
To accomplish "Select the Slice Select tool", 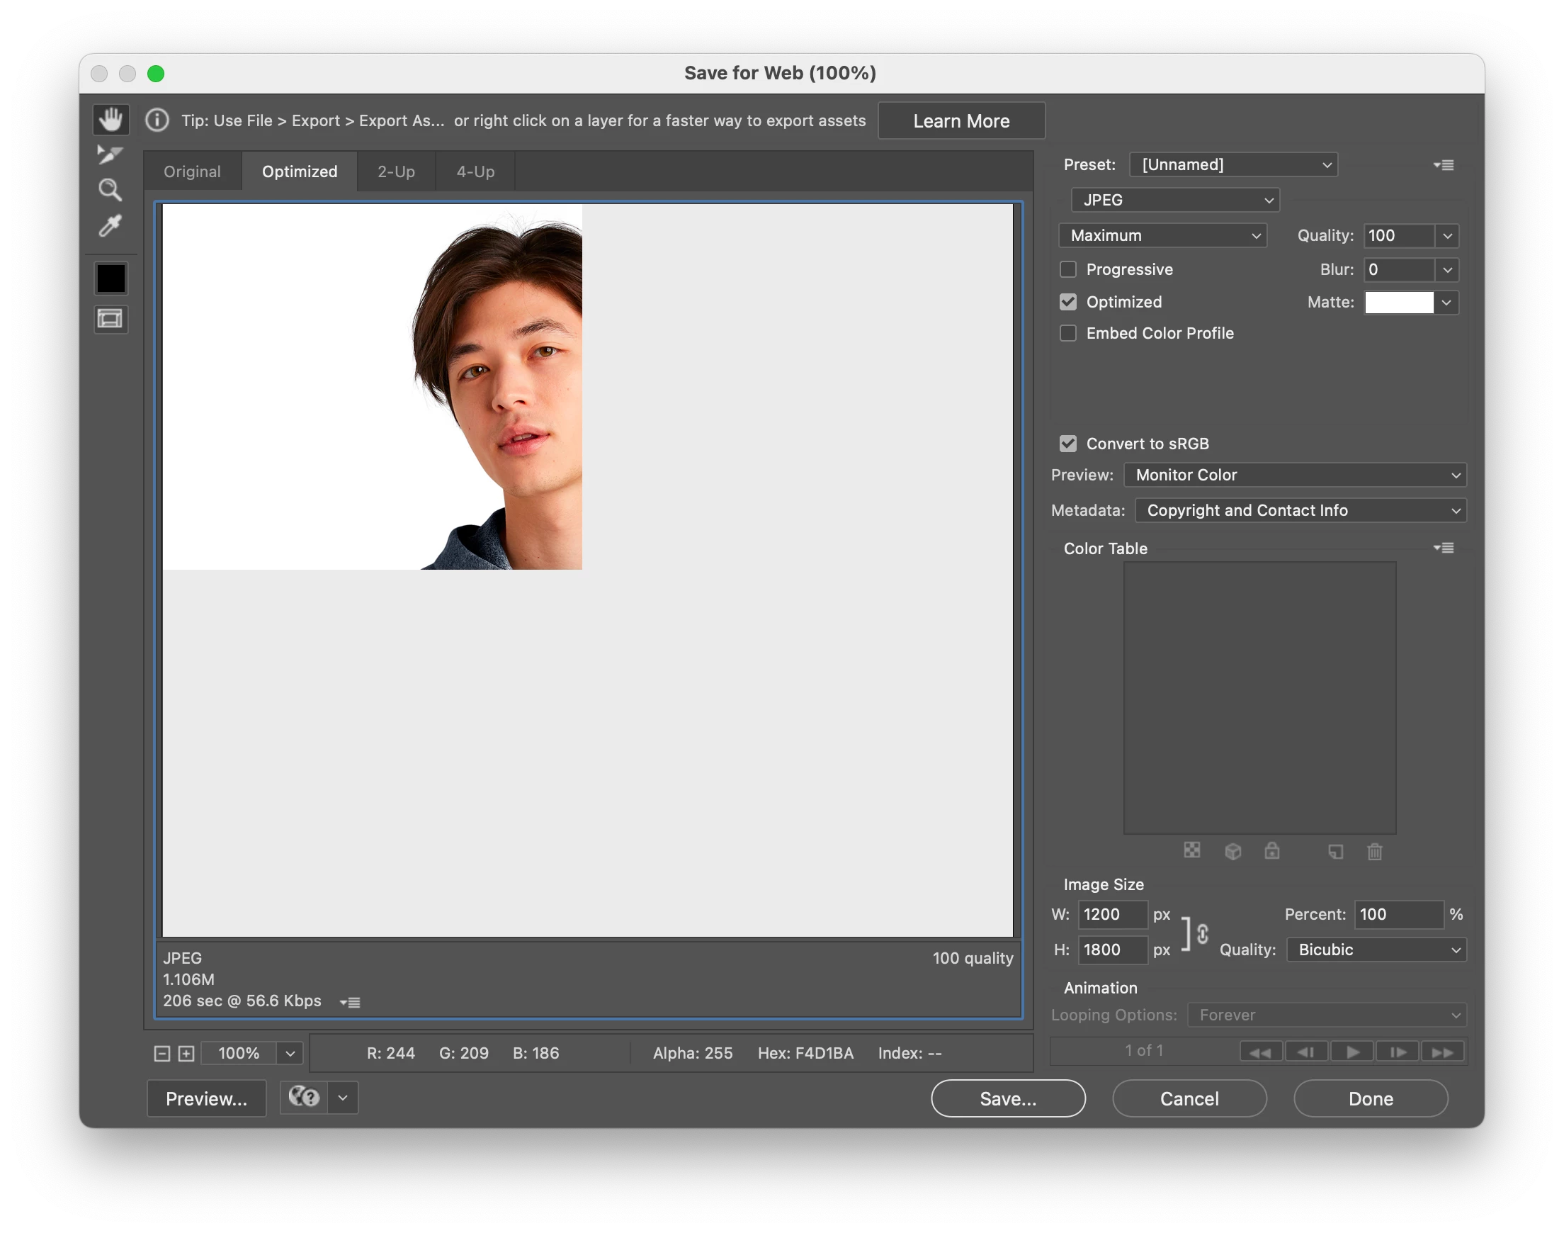I will click(110, 154).
